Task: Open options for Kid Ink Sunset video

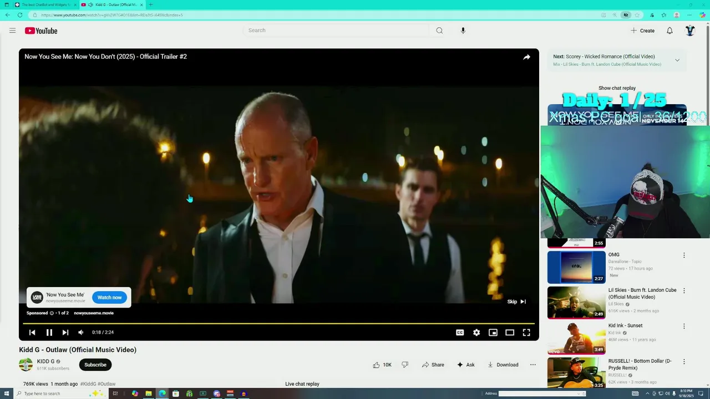Action: point(684,326)
